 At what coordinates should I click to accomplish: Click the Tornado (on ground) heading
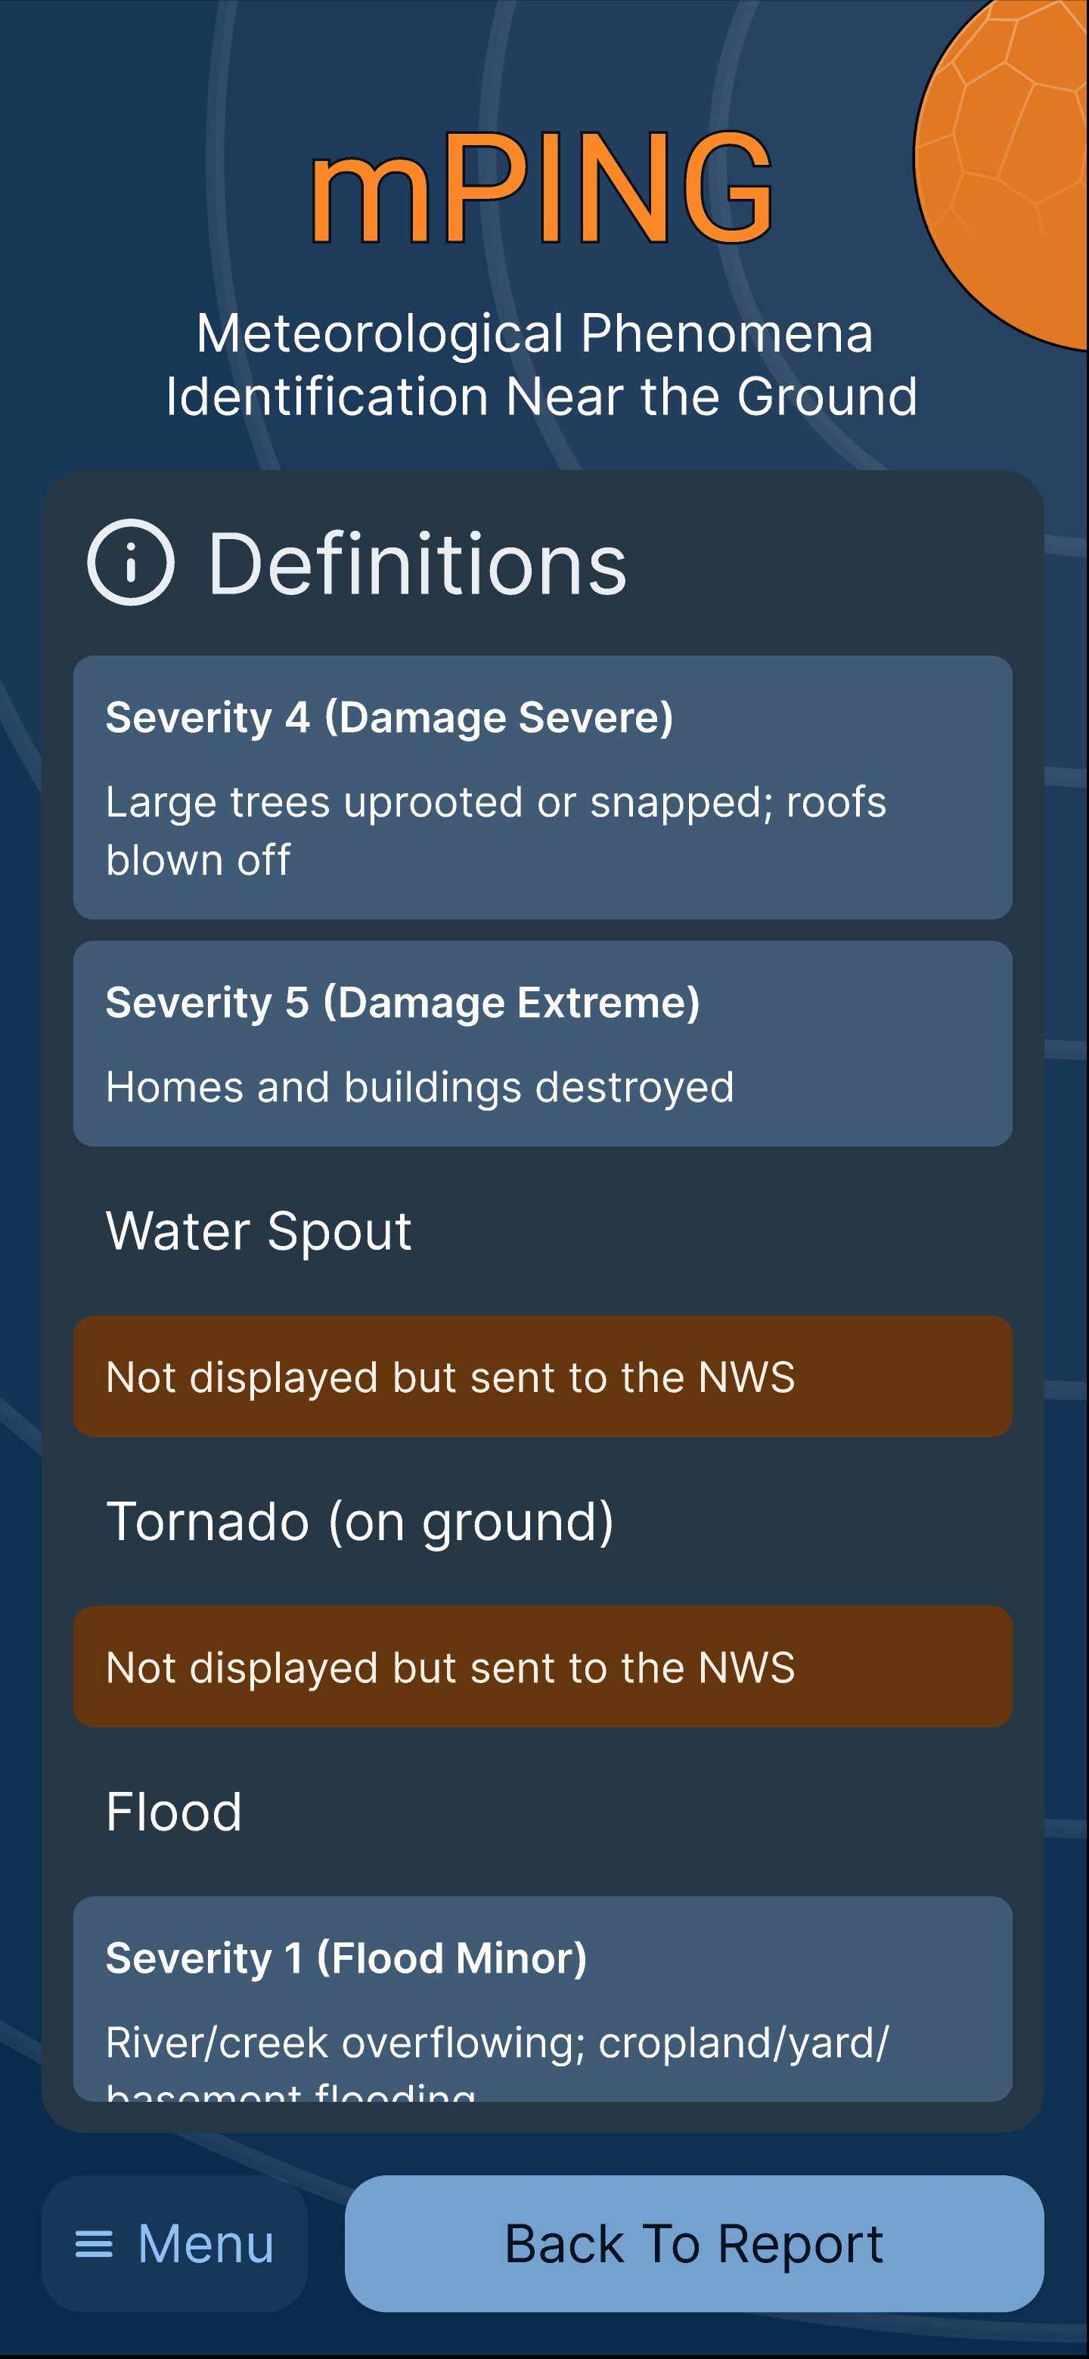[x=360, y=1522]
